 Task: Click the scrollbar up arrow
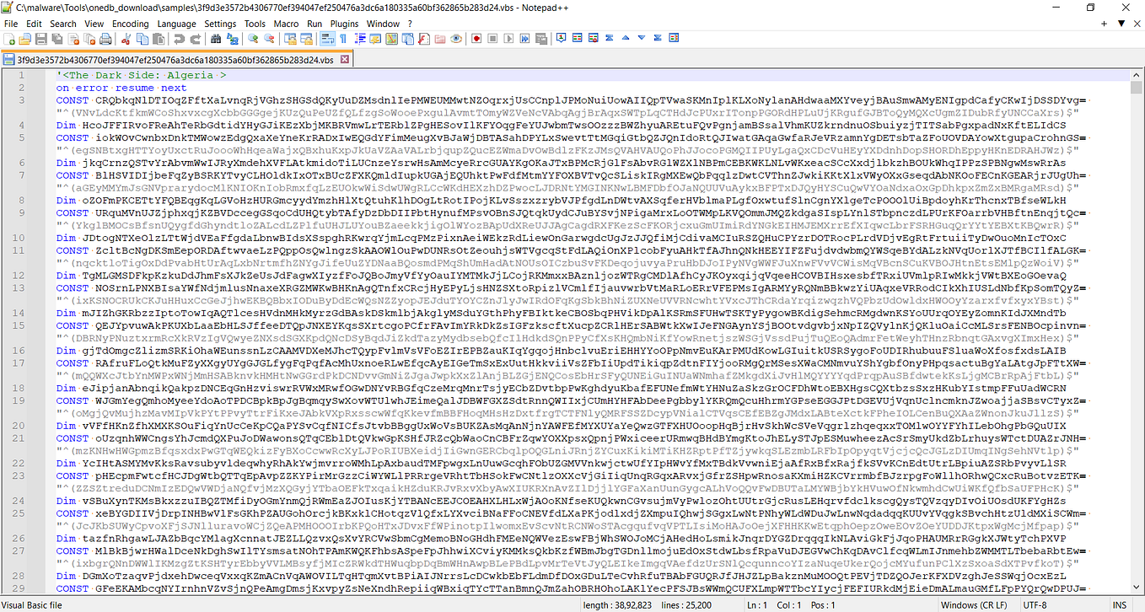(1137, 75)
